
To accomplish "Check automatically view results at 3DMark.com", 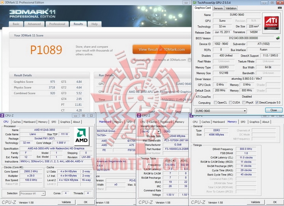I will pyautogui.click(x=189, y=60).
